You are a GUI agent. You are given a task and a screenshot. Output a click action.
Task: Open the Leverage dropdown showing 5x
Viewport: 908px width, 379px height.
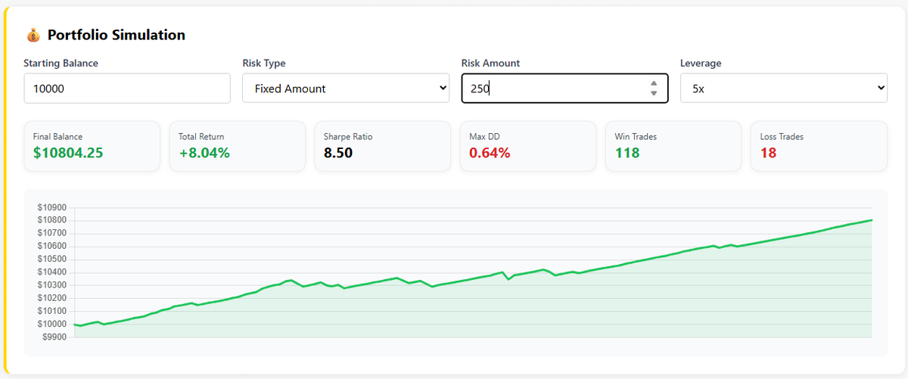783,89
